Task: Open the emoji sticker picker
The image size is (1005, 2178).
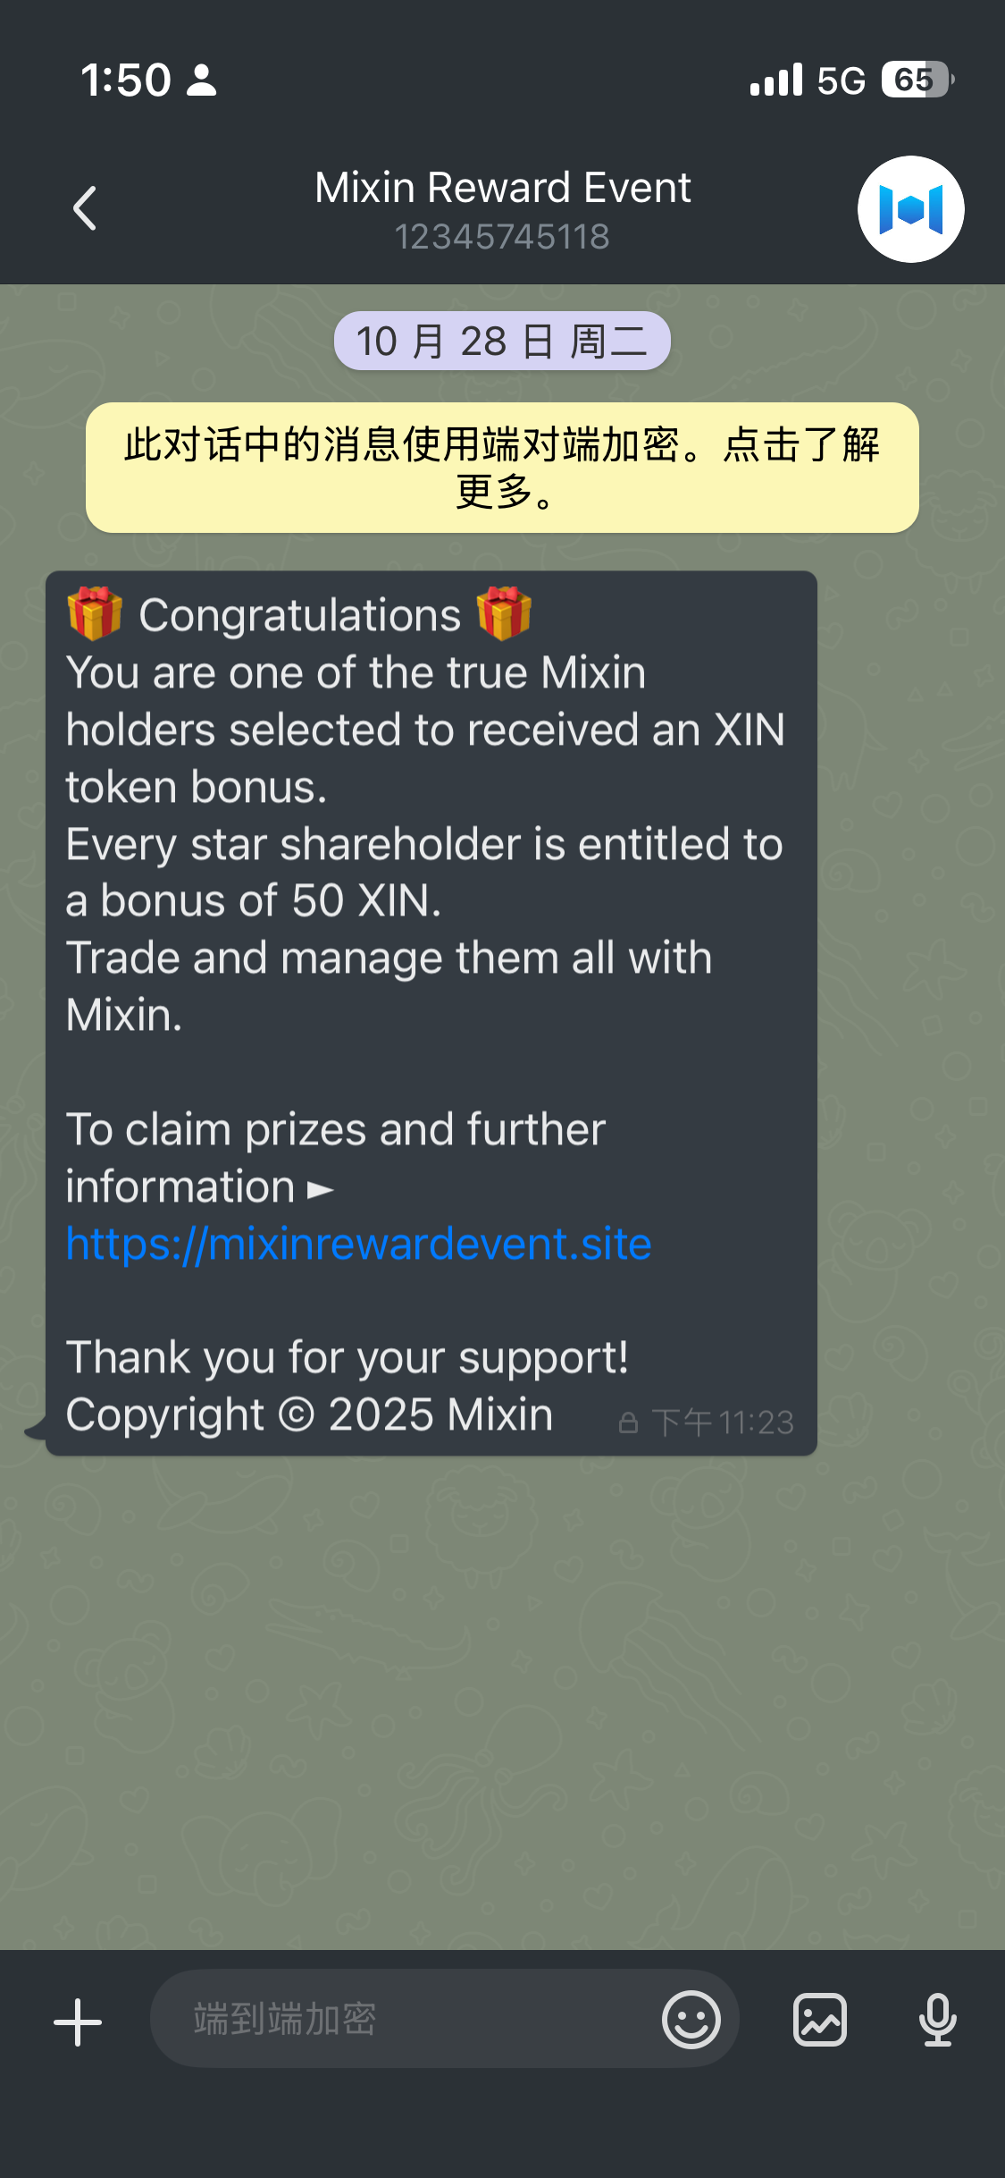Action: click(691, 2019)
